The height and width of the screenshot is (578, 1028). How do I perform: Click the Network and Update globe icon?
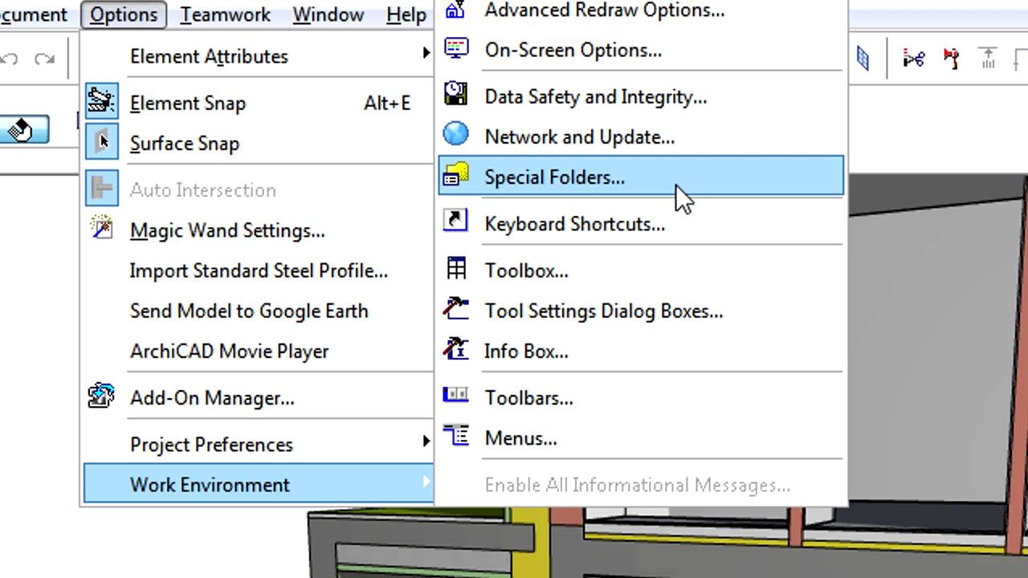click(456, 135)
